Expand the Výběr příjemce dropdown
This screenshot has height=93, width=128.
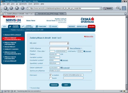tap(59, 48)
